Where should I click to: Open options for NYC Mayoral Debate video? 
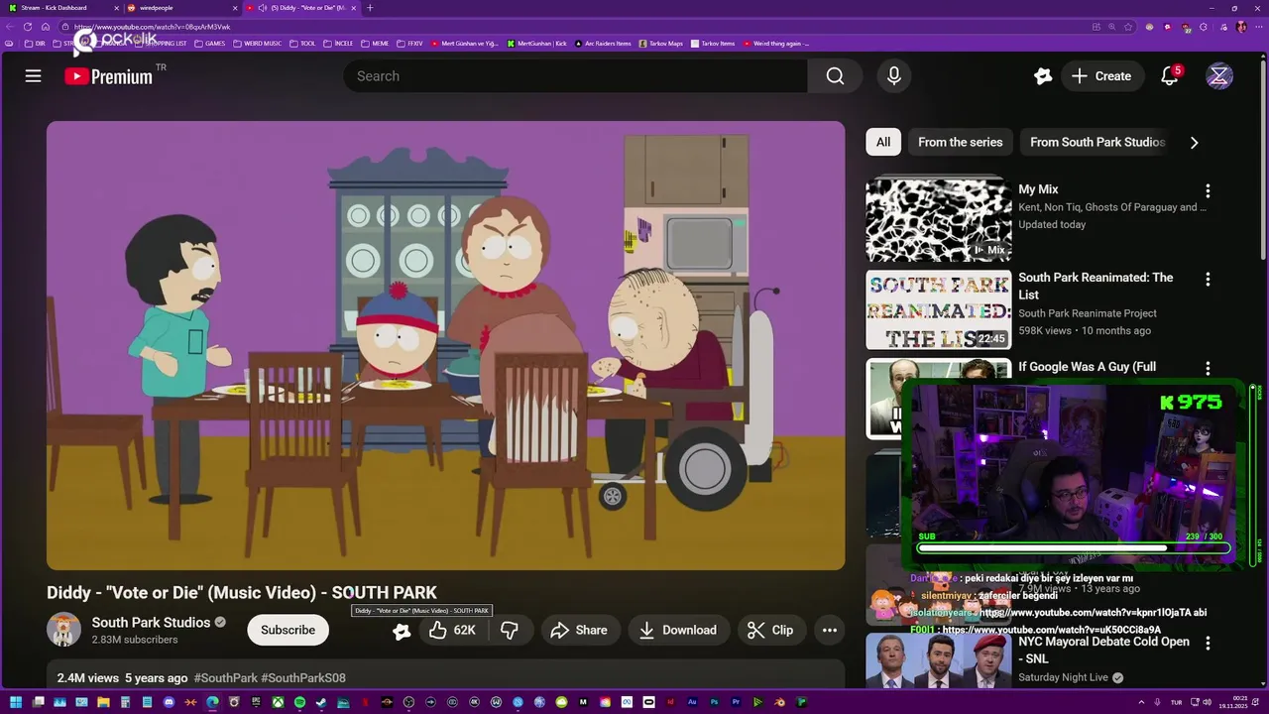tap(1208, 644)
